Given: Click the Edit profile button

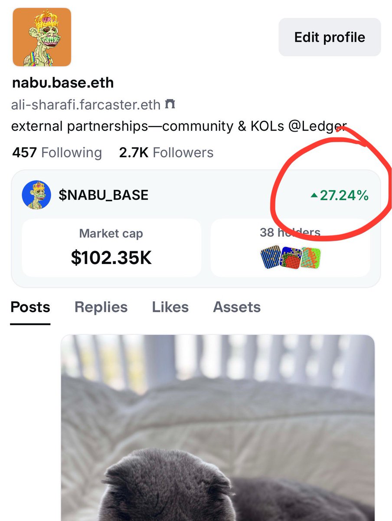Looking at the screenshot, I should (x=330, y=37).
